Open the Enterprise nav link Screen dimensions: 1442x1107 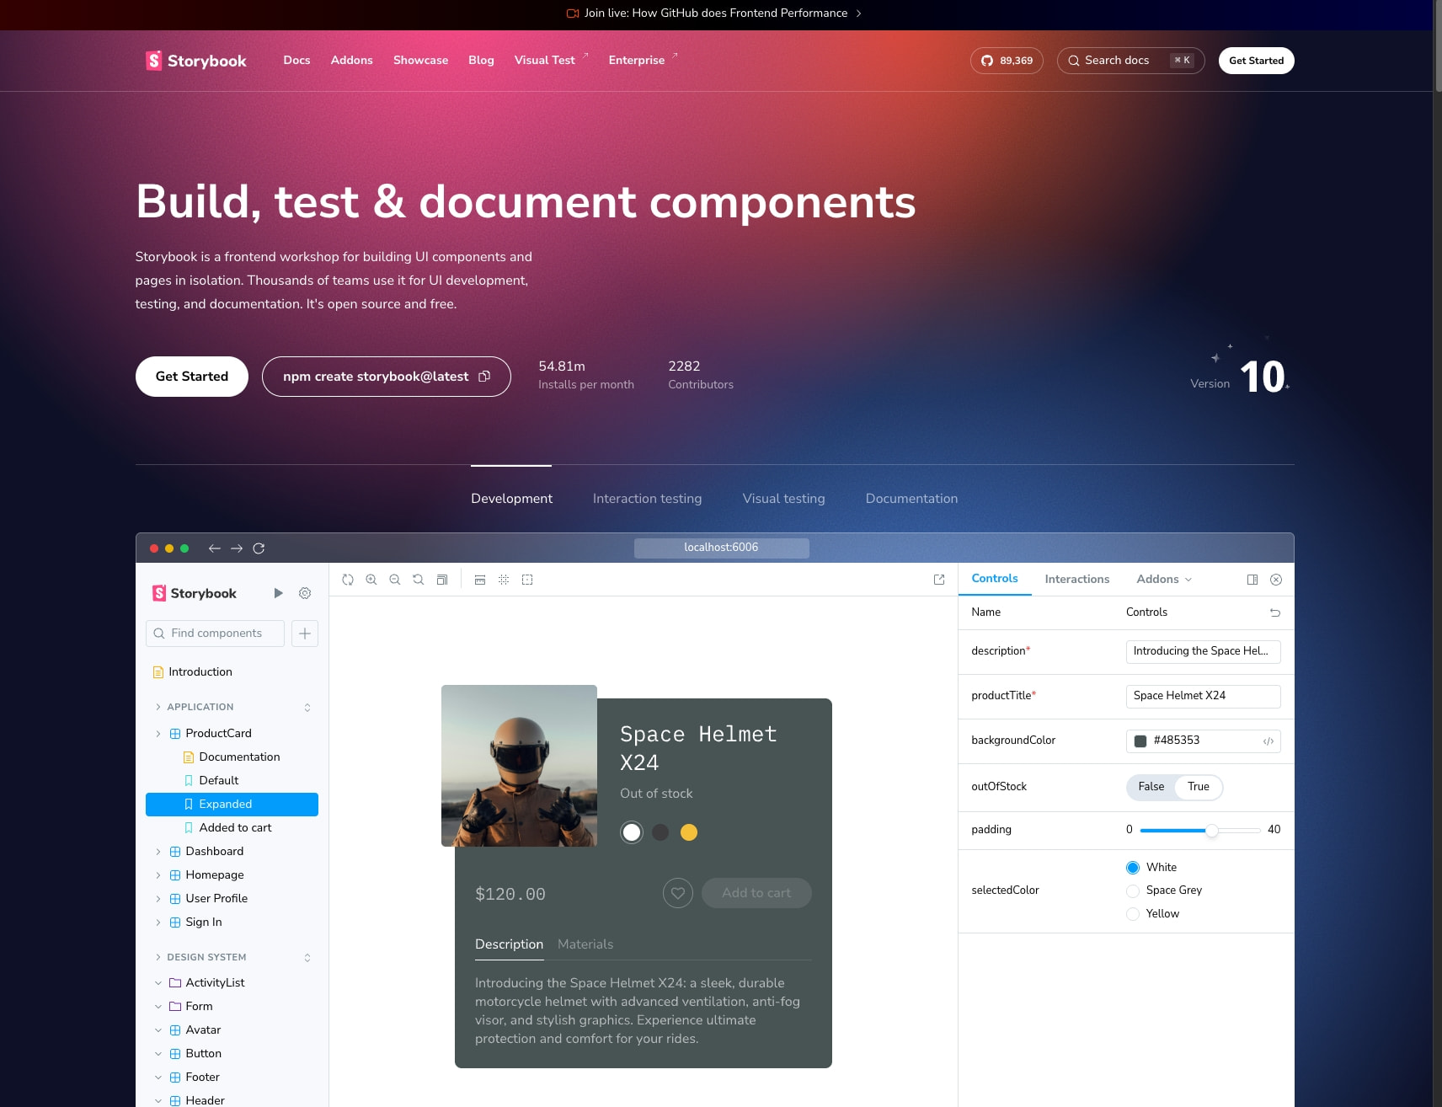(x=643, y=61)
